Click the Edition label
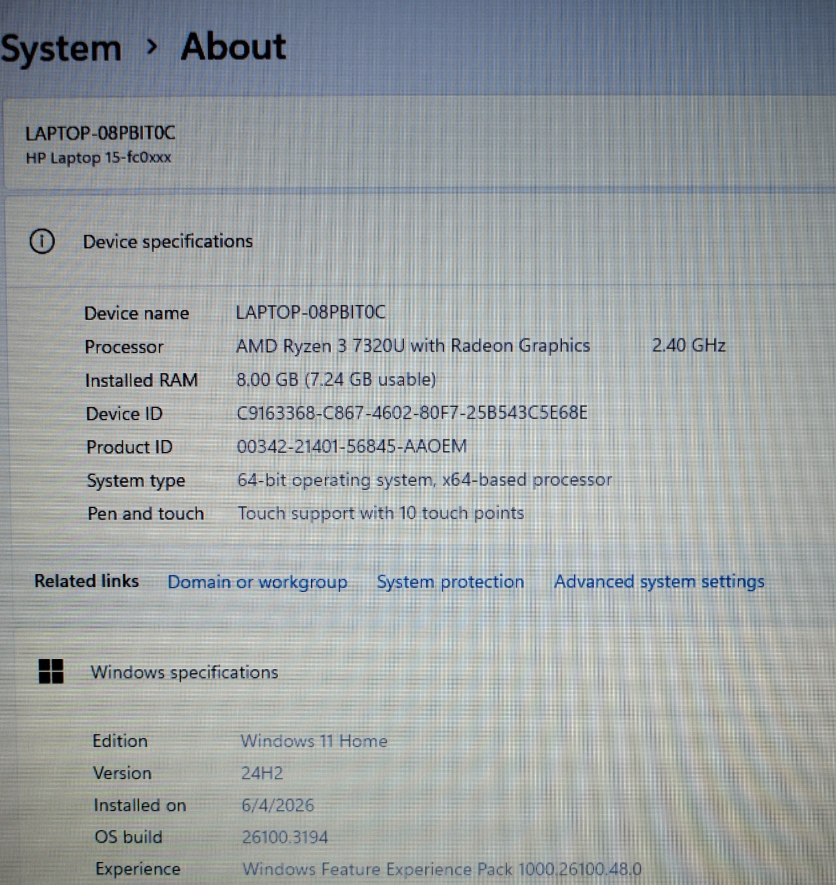836x885 pixels. coord(120,741)
